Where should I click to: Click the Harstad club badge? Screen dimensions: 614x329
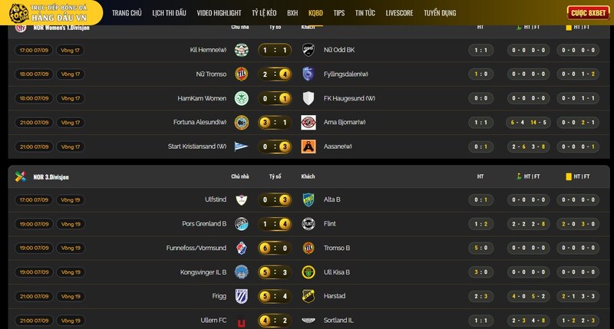coord(309,296)
